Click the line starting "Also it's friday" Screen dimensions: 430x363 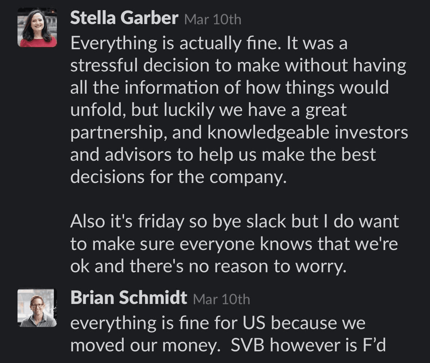(234, 222)
